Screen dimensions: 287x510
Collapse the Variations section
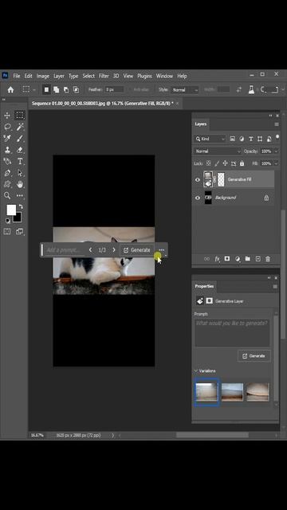(x=196, y=371)
